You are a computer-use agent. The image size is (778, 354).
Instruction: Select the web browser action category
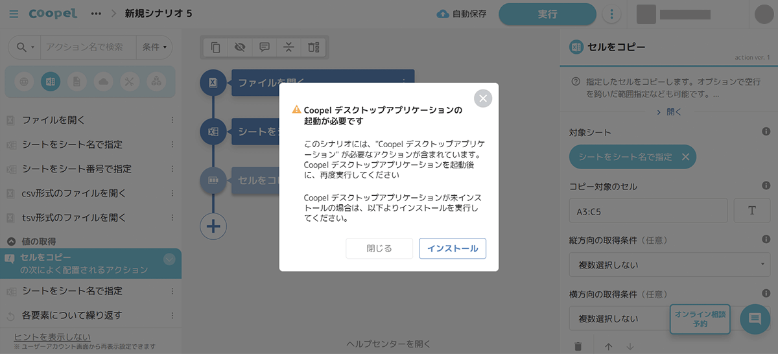tap(24, 82)
